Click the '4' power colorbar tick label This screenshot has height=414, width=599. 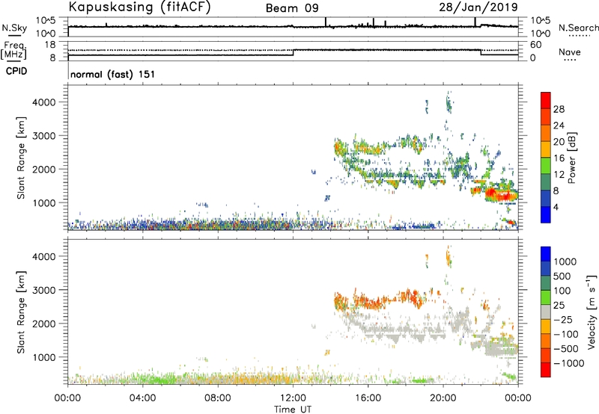556,207
